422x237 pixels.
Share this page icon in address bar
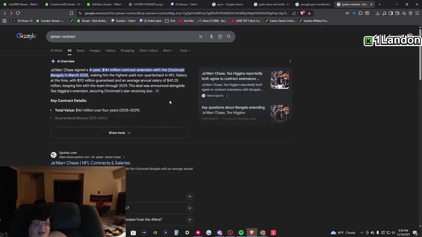[294, 13]
